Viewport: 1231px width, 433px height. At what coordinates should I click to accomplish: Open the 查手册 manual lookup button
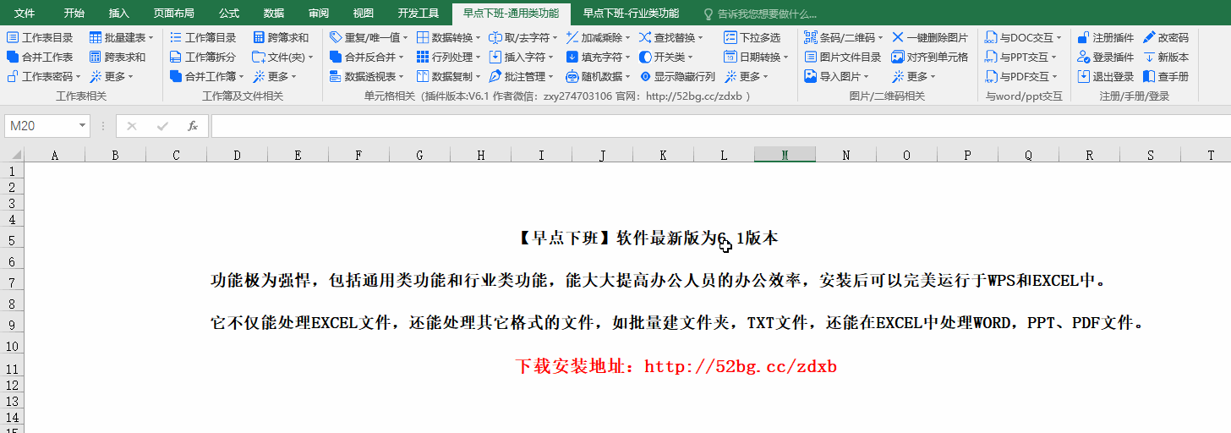click(x=1166, y=76)
